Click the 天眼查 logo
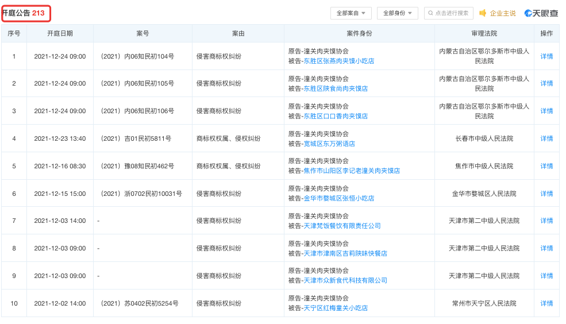The height and width of the screenshot is (324, 566). tap(541, 13)
